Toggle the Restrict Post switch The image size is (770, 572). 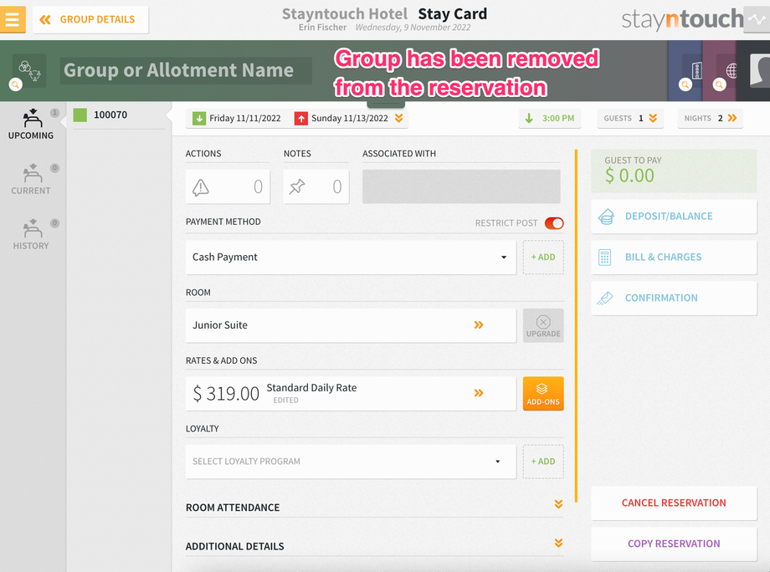(x=554, y=223)
